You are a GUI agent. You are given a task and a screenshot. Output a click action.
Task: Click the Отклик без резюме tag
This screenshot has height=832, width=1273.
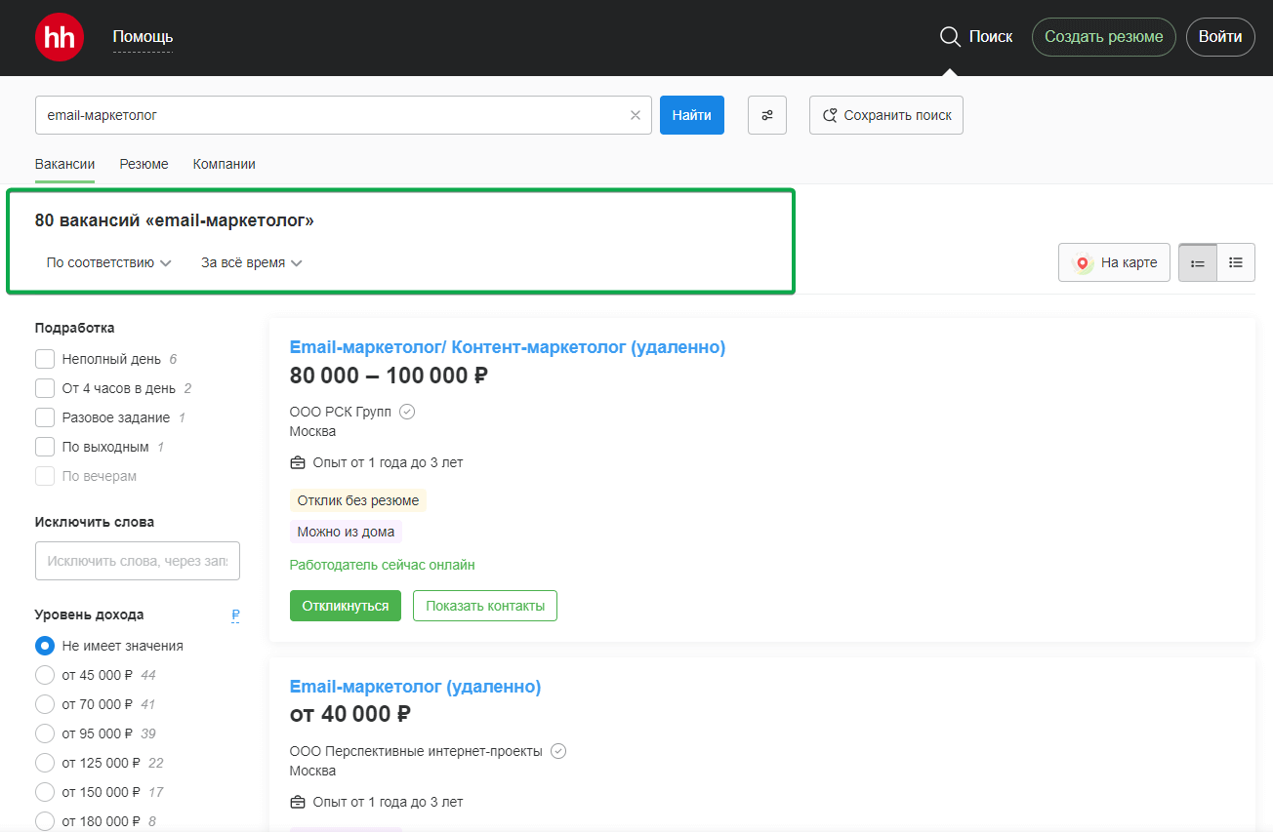[358, 500]
